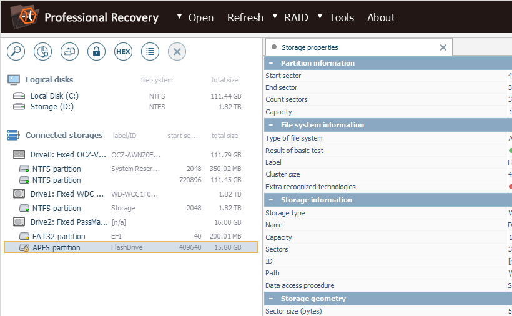Open the HEX viewer tool
This screenshot has height=316, width=512.
123,51
